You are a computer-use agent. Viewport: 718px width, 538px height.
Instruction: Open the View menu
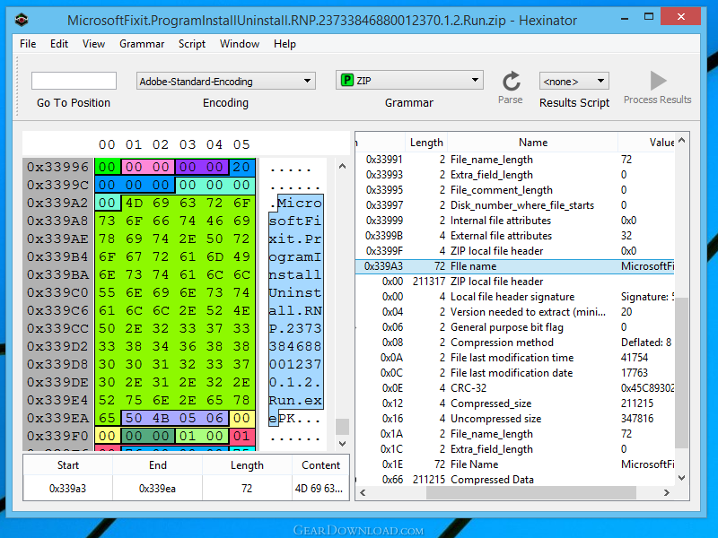93,44
